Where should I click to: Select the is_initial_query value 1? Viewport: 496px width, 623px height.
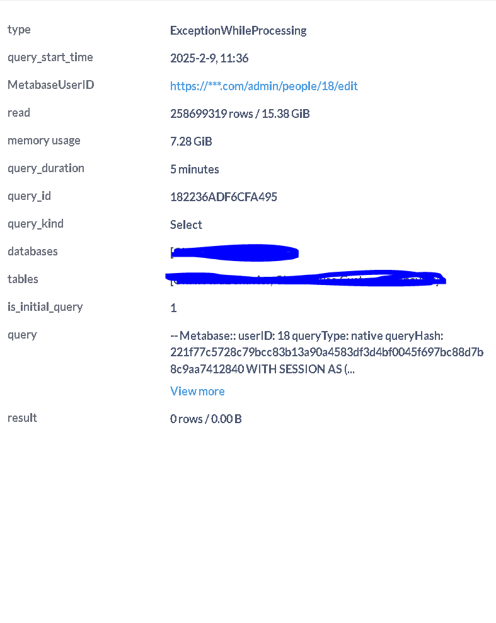pyautogui.click(x=173, y=308)
